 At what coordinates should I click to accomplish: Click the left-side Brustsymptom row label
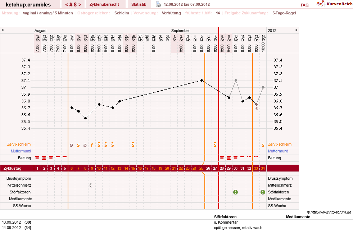[19, 178]
